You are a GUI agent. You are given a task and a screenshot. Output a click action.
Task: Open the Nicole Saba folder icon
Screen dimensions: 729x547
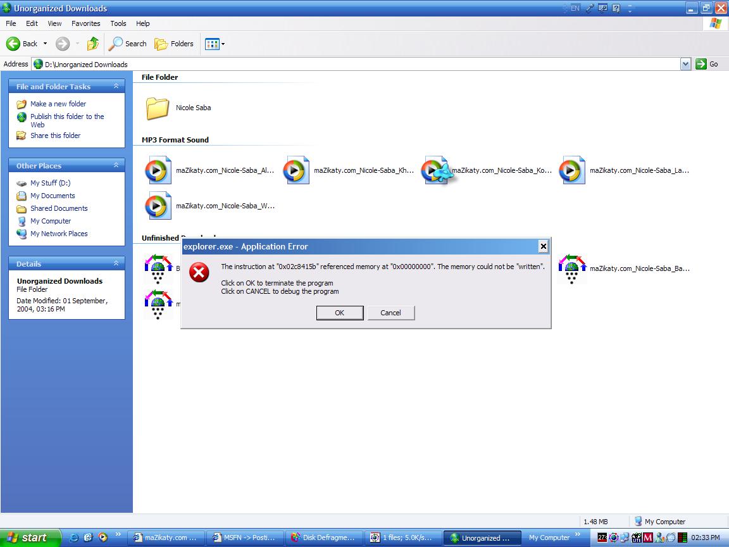pyautogui.click(x=157, y=108)
